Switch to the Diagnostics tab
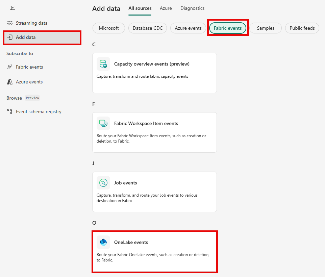 pos(192,8)
